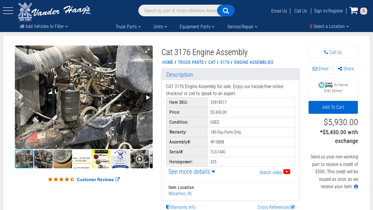Open Sign In/Register page
The height and width of the screenshot is (210, 373).
pyautogui.click(x=329, y=11)
